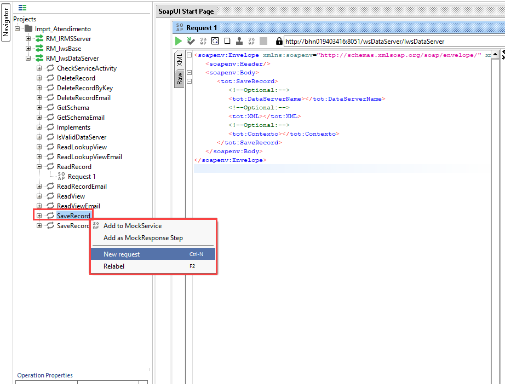
Task: Expand RM_IwsBase interface node
Action: click(x=28, y=49)
